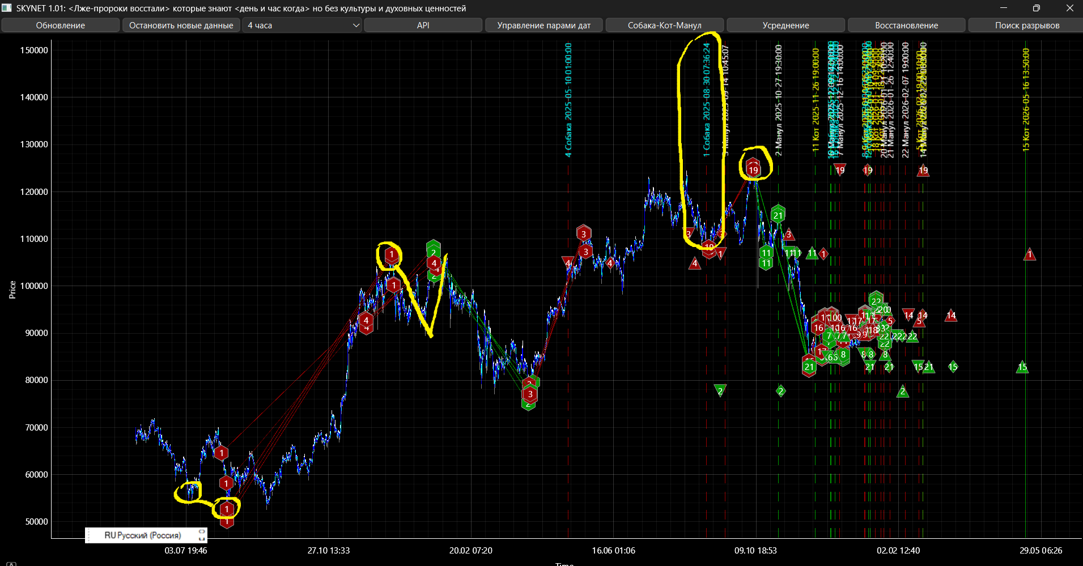Viewport: 1083px width, 566px height.
Task: Run Поиск разрывов from the toolbar
Action: [1027, 25]
